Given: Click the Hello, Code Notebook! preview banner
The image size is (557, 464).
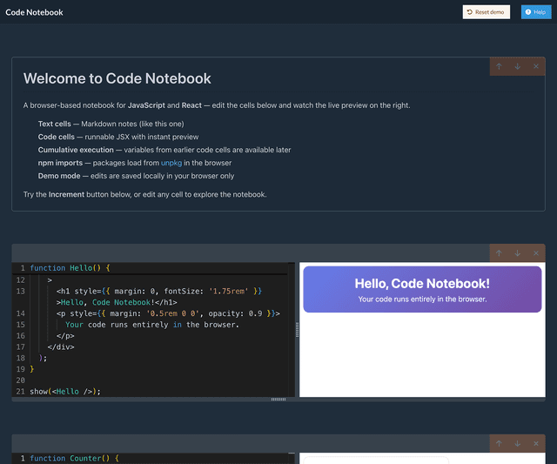Looking at the screenshot, I should (422, 290).
